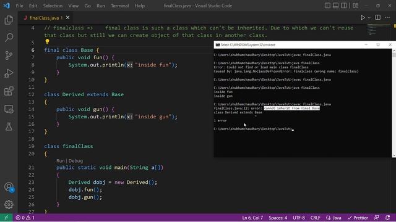Click 'final class Base {' code line

pyautogui.click(x=72, y=50)
